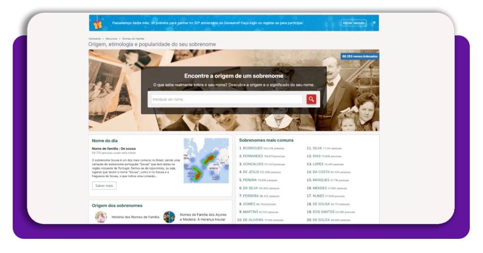Select the MARTINS surname link
This screenshot has height=253, width=483.
pyautogui.click(x=250, y=212)
